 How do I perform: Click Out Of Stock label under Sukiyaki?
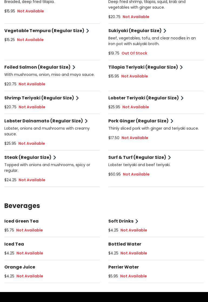(135, 53)
